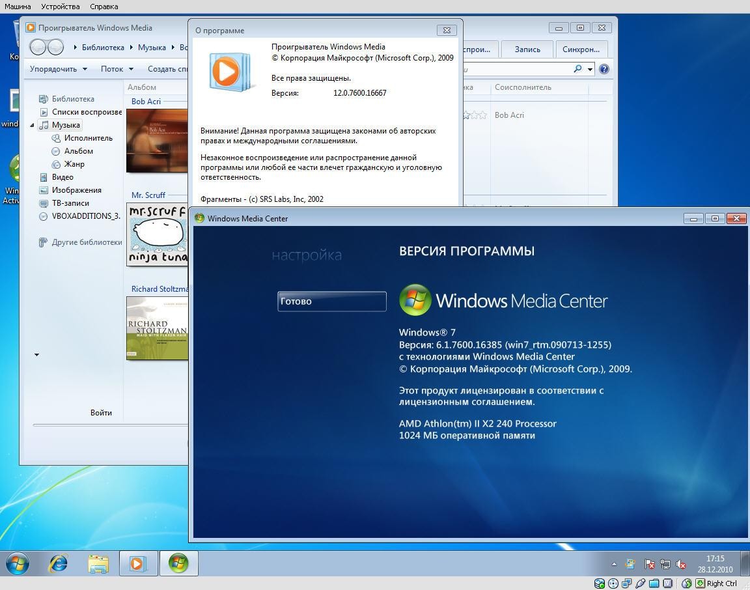Close the О программе dialog
Screen dimensions: 750x590
(447, 30)
